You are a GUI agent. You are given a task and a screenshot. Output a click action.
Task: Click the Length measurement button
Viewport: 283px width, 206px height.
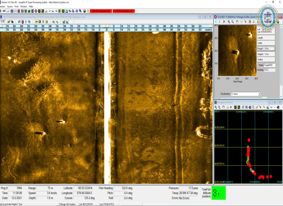tap(266, 38)
